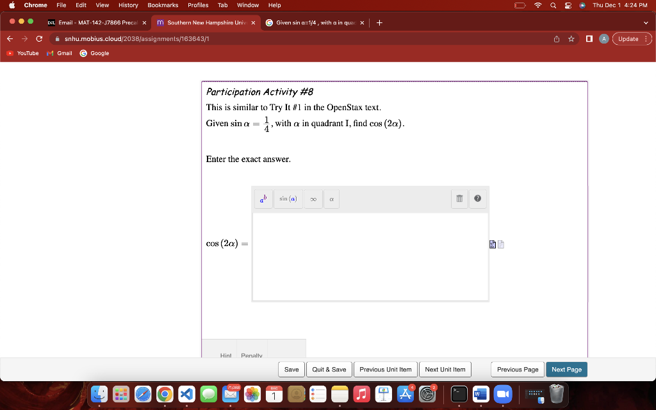Screen dimensions: 656x410
Task: Open Control Center in menu bar
Action: 568,5
